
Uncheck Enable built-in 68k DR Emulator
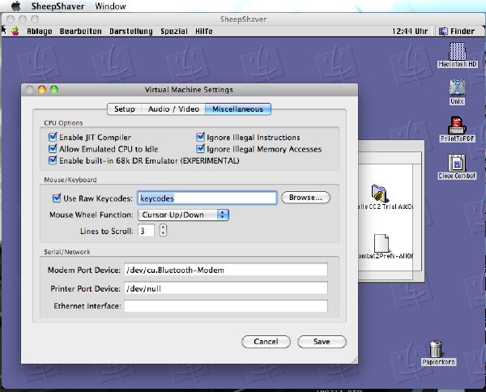(53, 160)
